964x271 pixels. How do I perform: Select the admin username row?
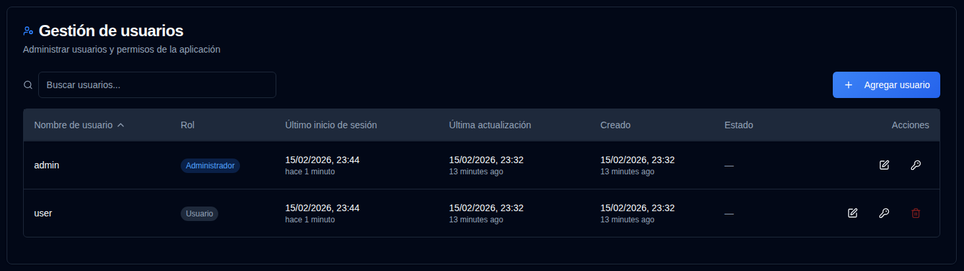47,165
